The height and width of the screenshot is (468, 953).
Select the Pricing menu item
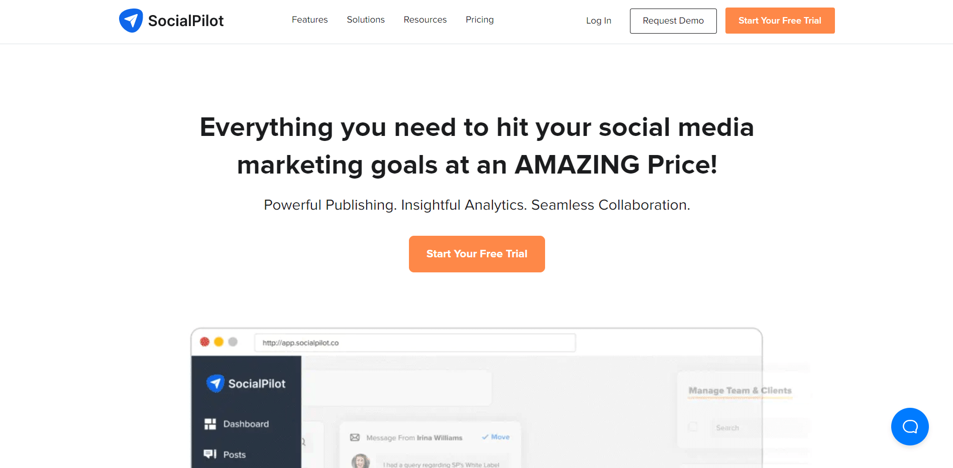click(x=479, y=20)
